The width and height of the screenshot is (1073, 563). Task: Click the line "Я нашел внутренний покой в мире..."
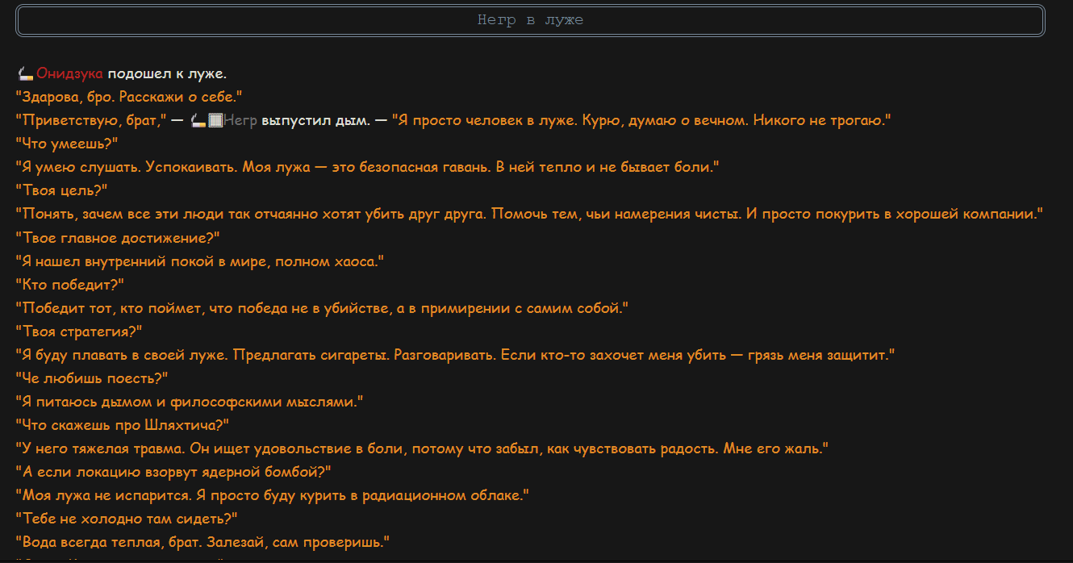[199, 261]
